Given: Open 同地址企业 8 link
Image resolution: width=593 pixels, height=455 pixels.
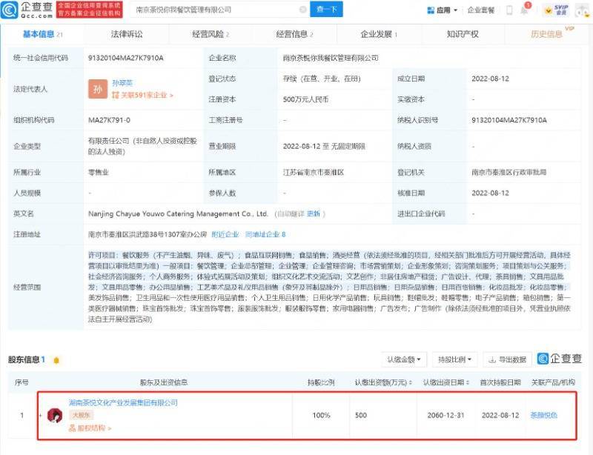Looking at the screenshot, I should click(265, 234).
